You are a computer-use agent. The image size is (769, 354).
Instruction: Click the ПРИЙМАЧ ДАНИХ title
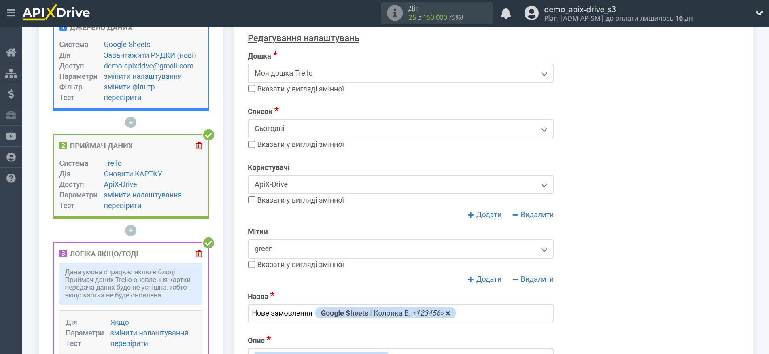(101, 146)
